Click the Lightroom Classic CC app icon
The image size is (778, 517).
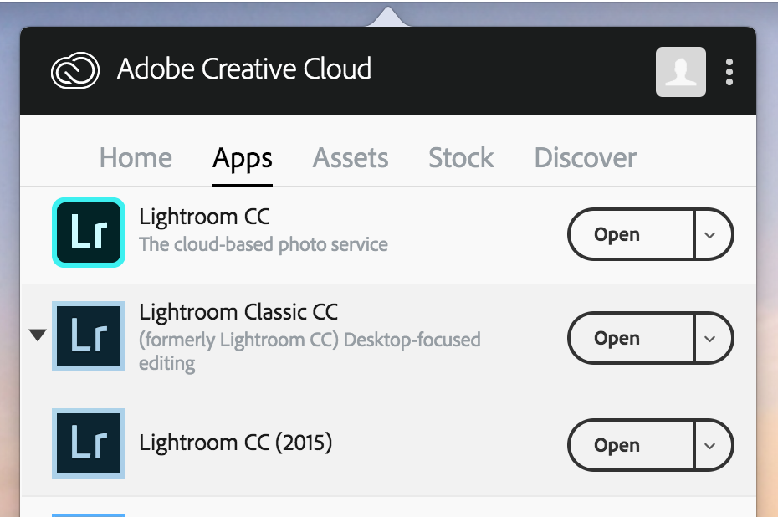[89, 336]
